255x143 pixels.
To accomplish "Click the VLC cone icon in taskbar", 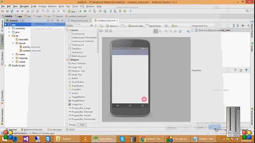I will point(85,139).
